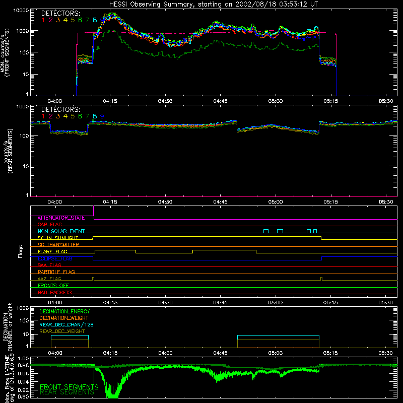This screenshot has height=403, width=403.
Task: Select cyan detector '8' in the rear segments legend
Action: pyautogui.click(x=95, y=116)
